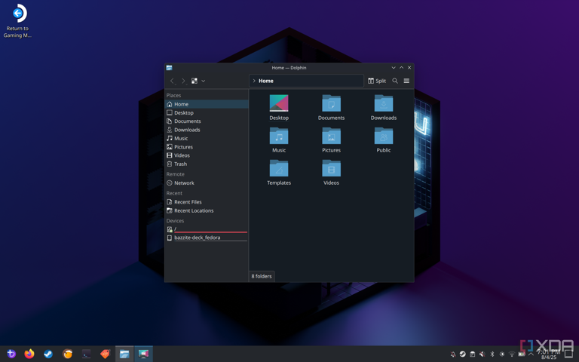This screenshot has width=579, height=362.
Task: Click the Dolphin window icon in title bar
Action: [x=169, y=68]
